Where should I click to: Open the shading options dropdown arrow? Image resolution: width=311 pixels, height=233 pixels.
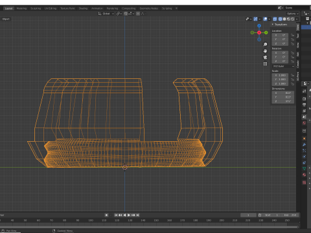(297, 19)
